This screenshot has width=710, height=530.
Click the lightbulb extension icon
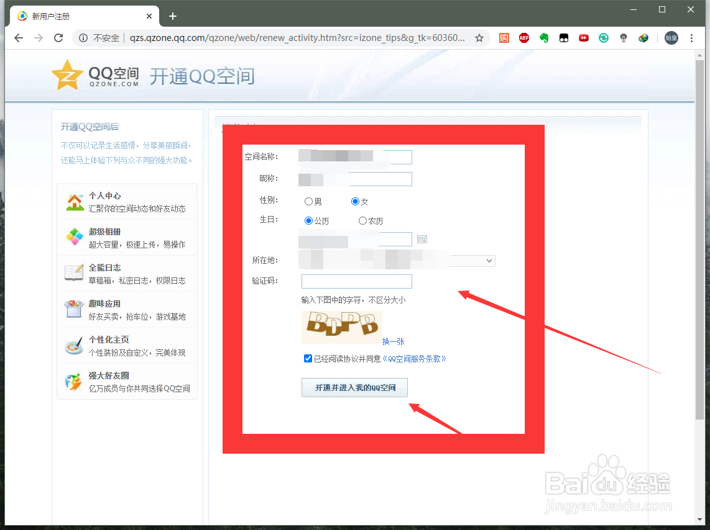click(624, 38)
